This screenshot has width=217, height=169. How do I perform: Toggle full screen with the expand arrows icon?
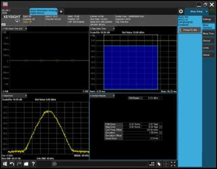click(173, 164)
